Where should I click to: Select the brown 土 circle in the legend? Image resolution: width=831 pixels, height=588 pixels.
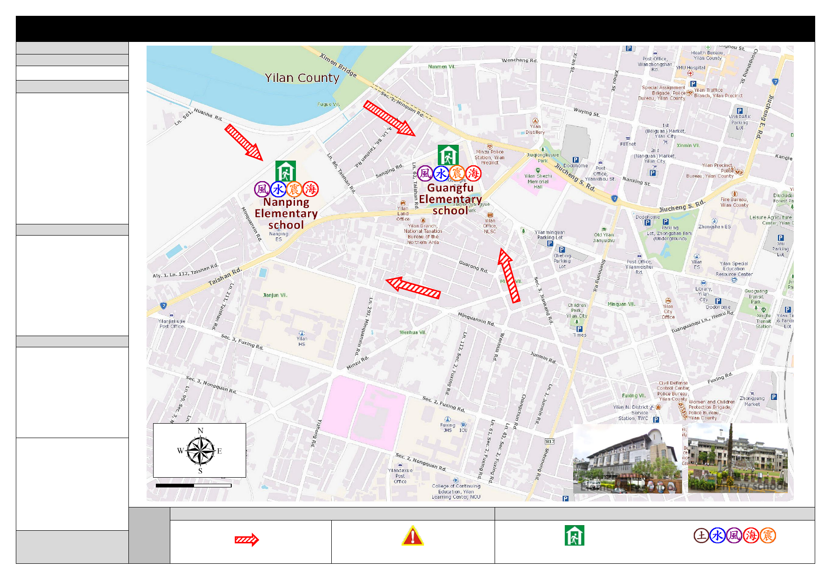click(x=701, y=535)
